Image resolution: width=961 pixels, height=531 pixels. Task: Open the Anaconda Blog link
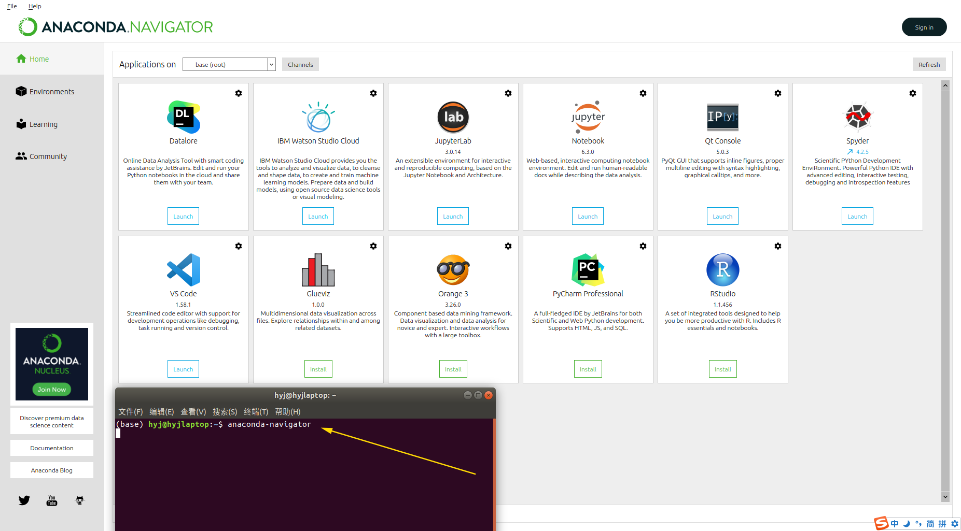pyautogui.click(x=52, y=470)
